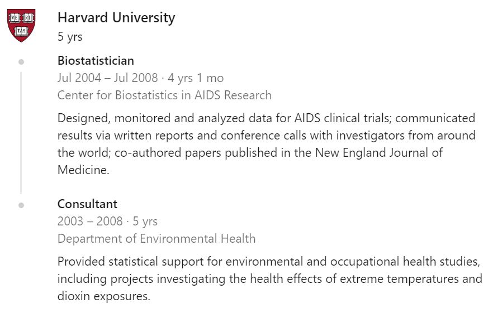Click the Biostatistician job title
Image resolution: width=493 pixels, height=313 pixels.
pos(96,61)
